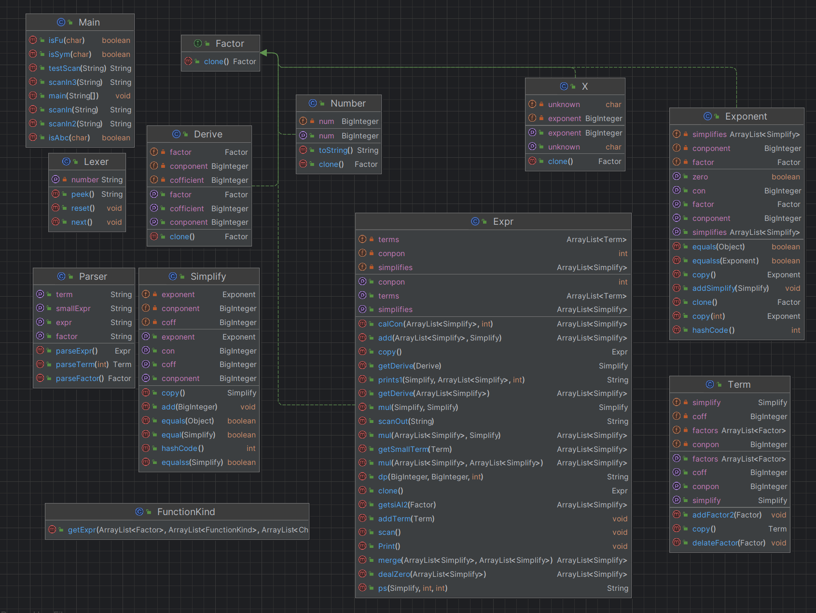Select the interface icon beside Factor title
Viewport: 816px width, 613px height.
pyautogui.click(x=198, y=43)
